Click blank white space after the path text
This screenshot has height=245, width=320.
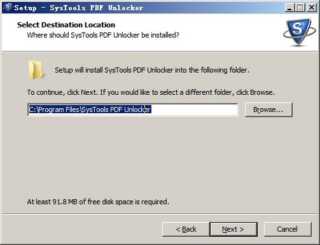194,109
